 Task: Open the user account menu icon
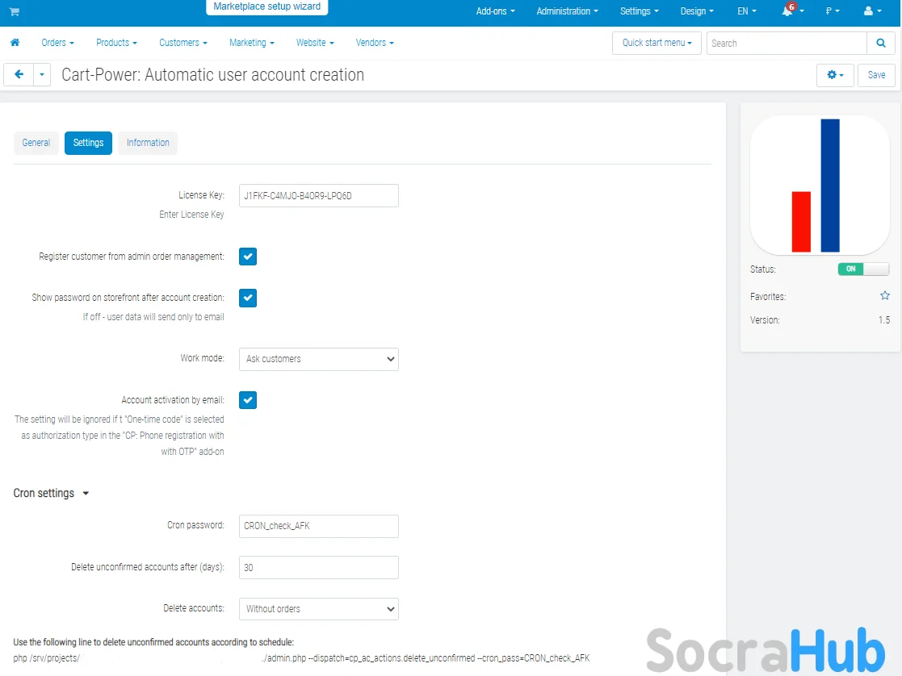click(873, 11)
